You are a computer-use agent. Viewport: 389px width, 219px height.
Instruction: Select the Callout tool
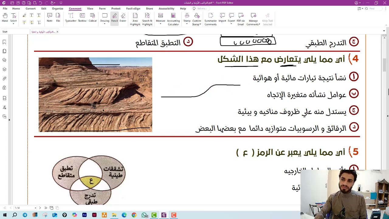coord(93,18)
